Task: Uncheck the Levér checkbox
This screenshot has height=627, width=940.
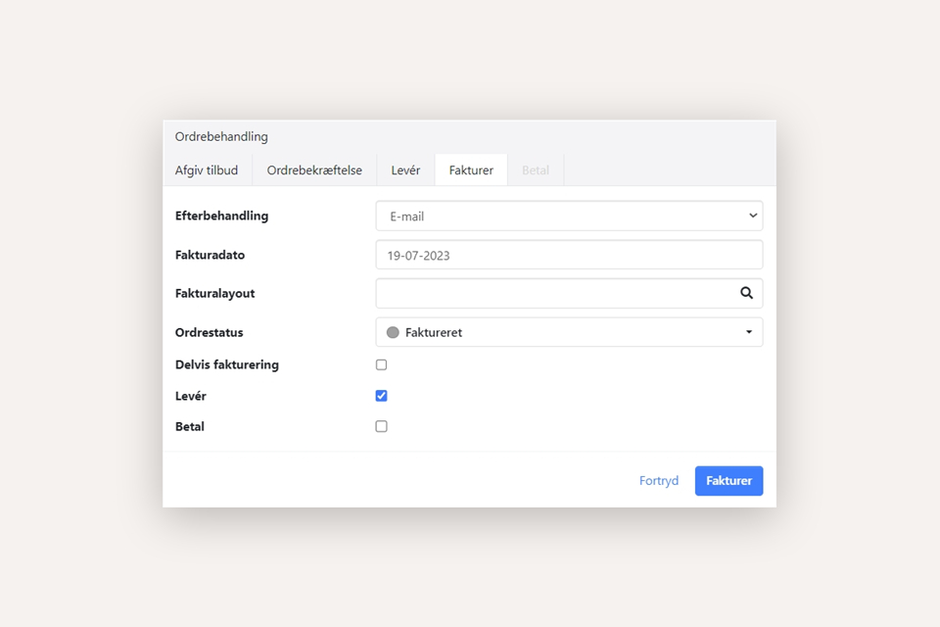Action: point(381,396)
